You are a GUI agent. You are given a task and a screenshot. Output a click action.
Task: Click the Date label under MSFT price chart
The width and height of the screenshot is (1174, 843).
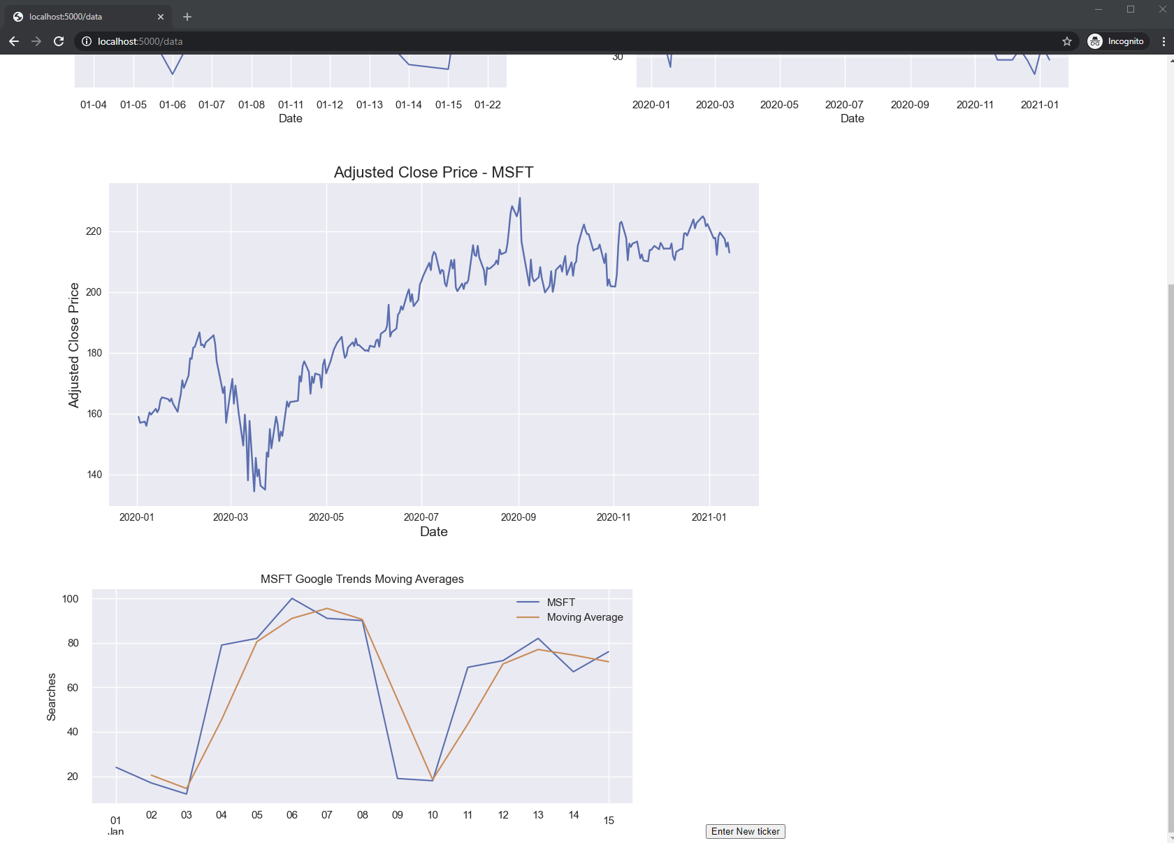[434, 532]
